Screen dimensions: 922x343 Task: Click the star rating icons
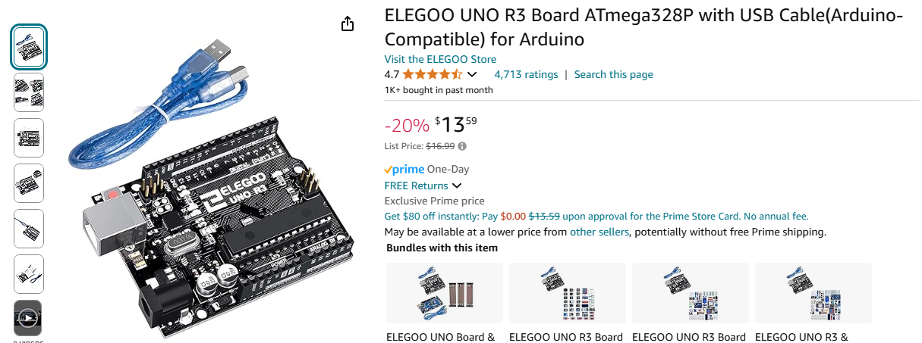pyautogui.click(x=432, y=74)
